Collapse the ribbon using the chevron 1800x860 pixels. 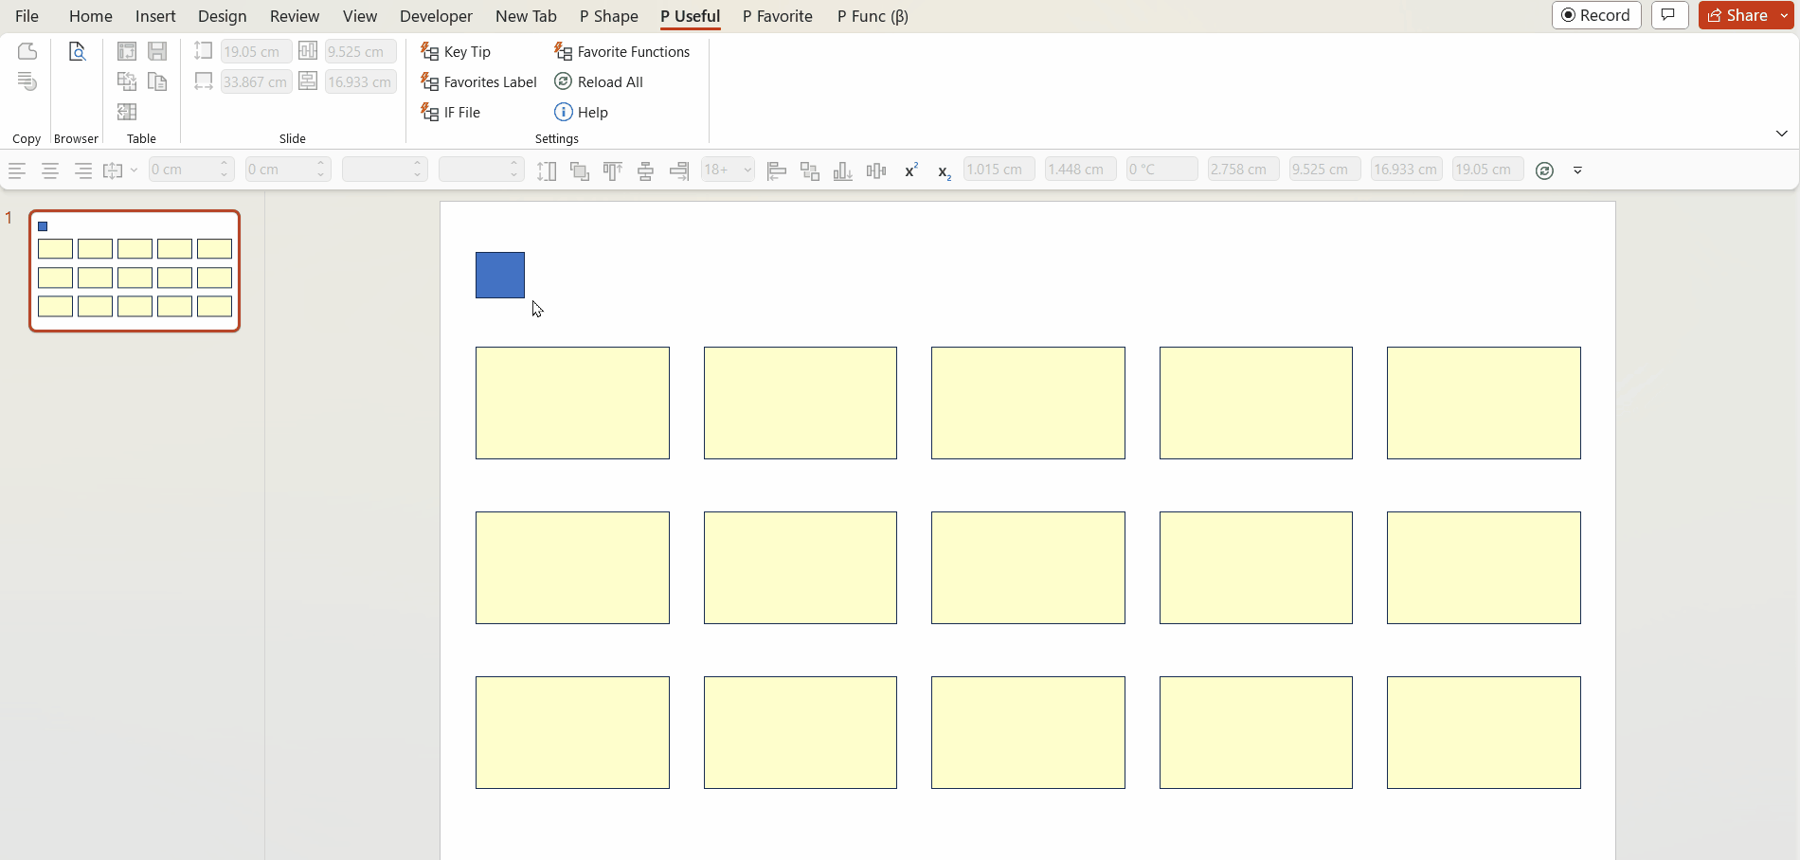pyautogui.click(x=1781, y=134)
